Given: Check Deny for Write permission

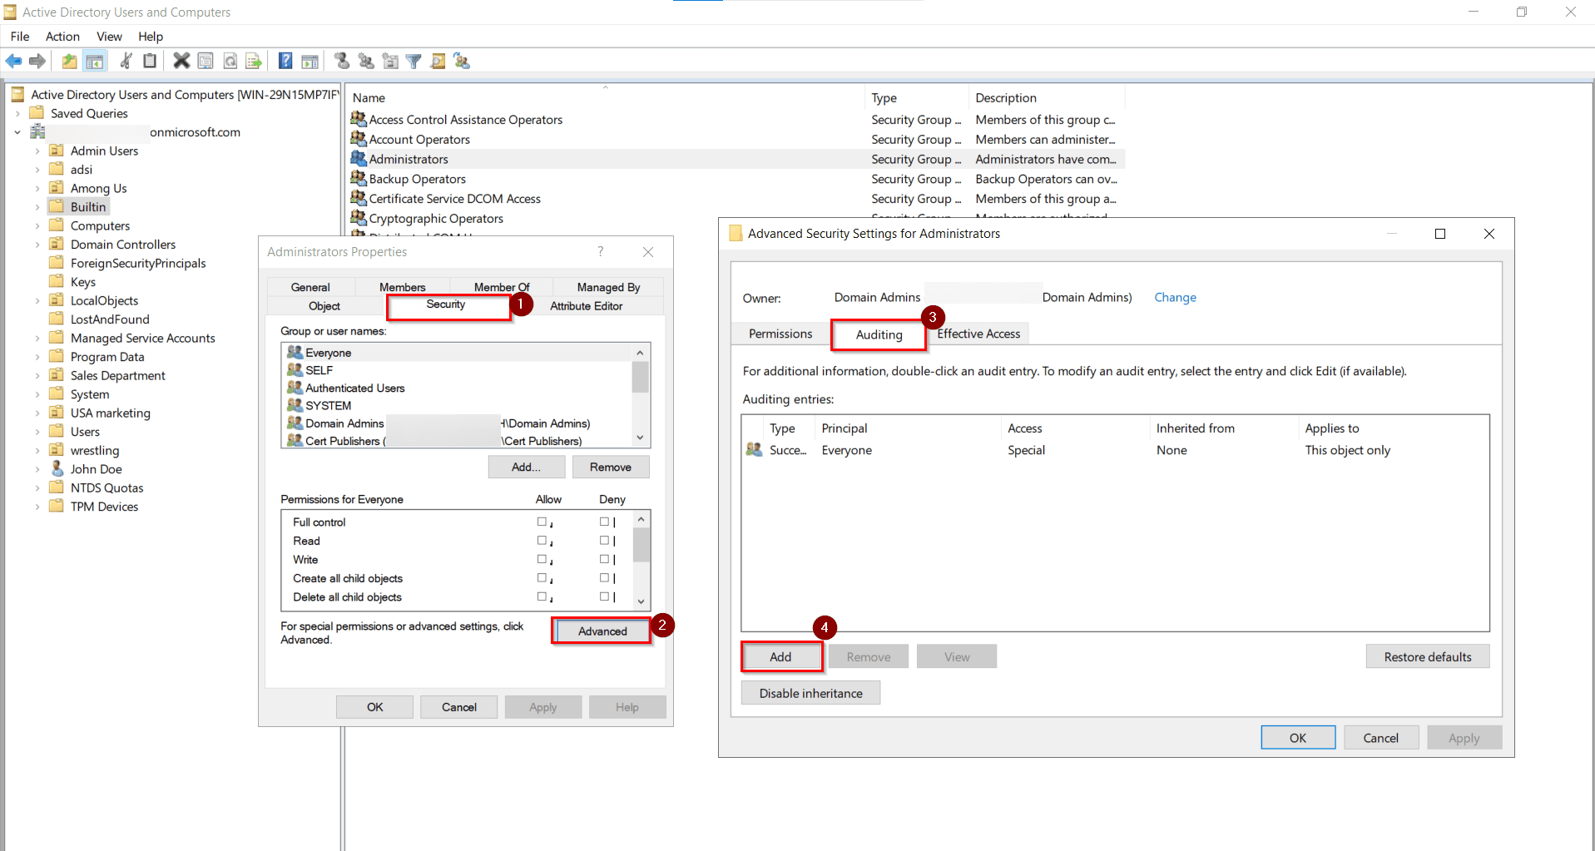Looking at the screenshot, I should 602,559.
